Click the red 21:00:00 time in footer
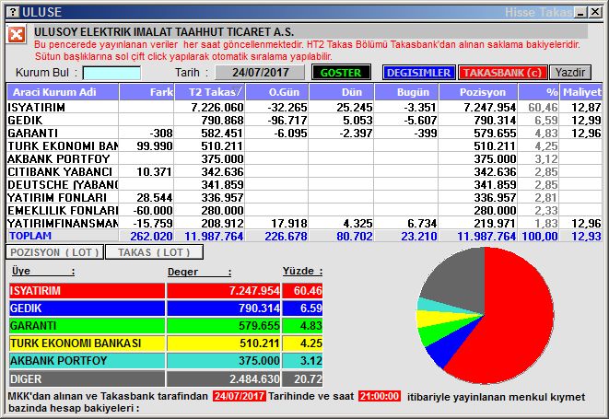The width and height of the screenshot is (609, 419). [x=380, y=396]
